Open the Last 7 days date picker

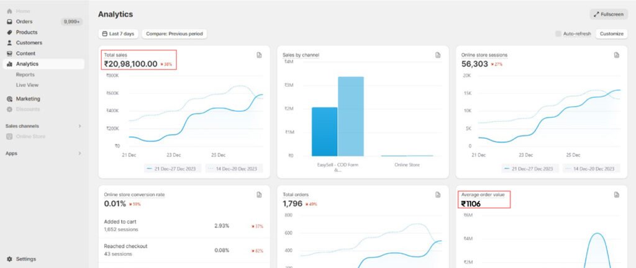[x=119, y=33]
